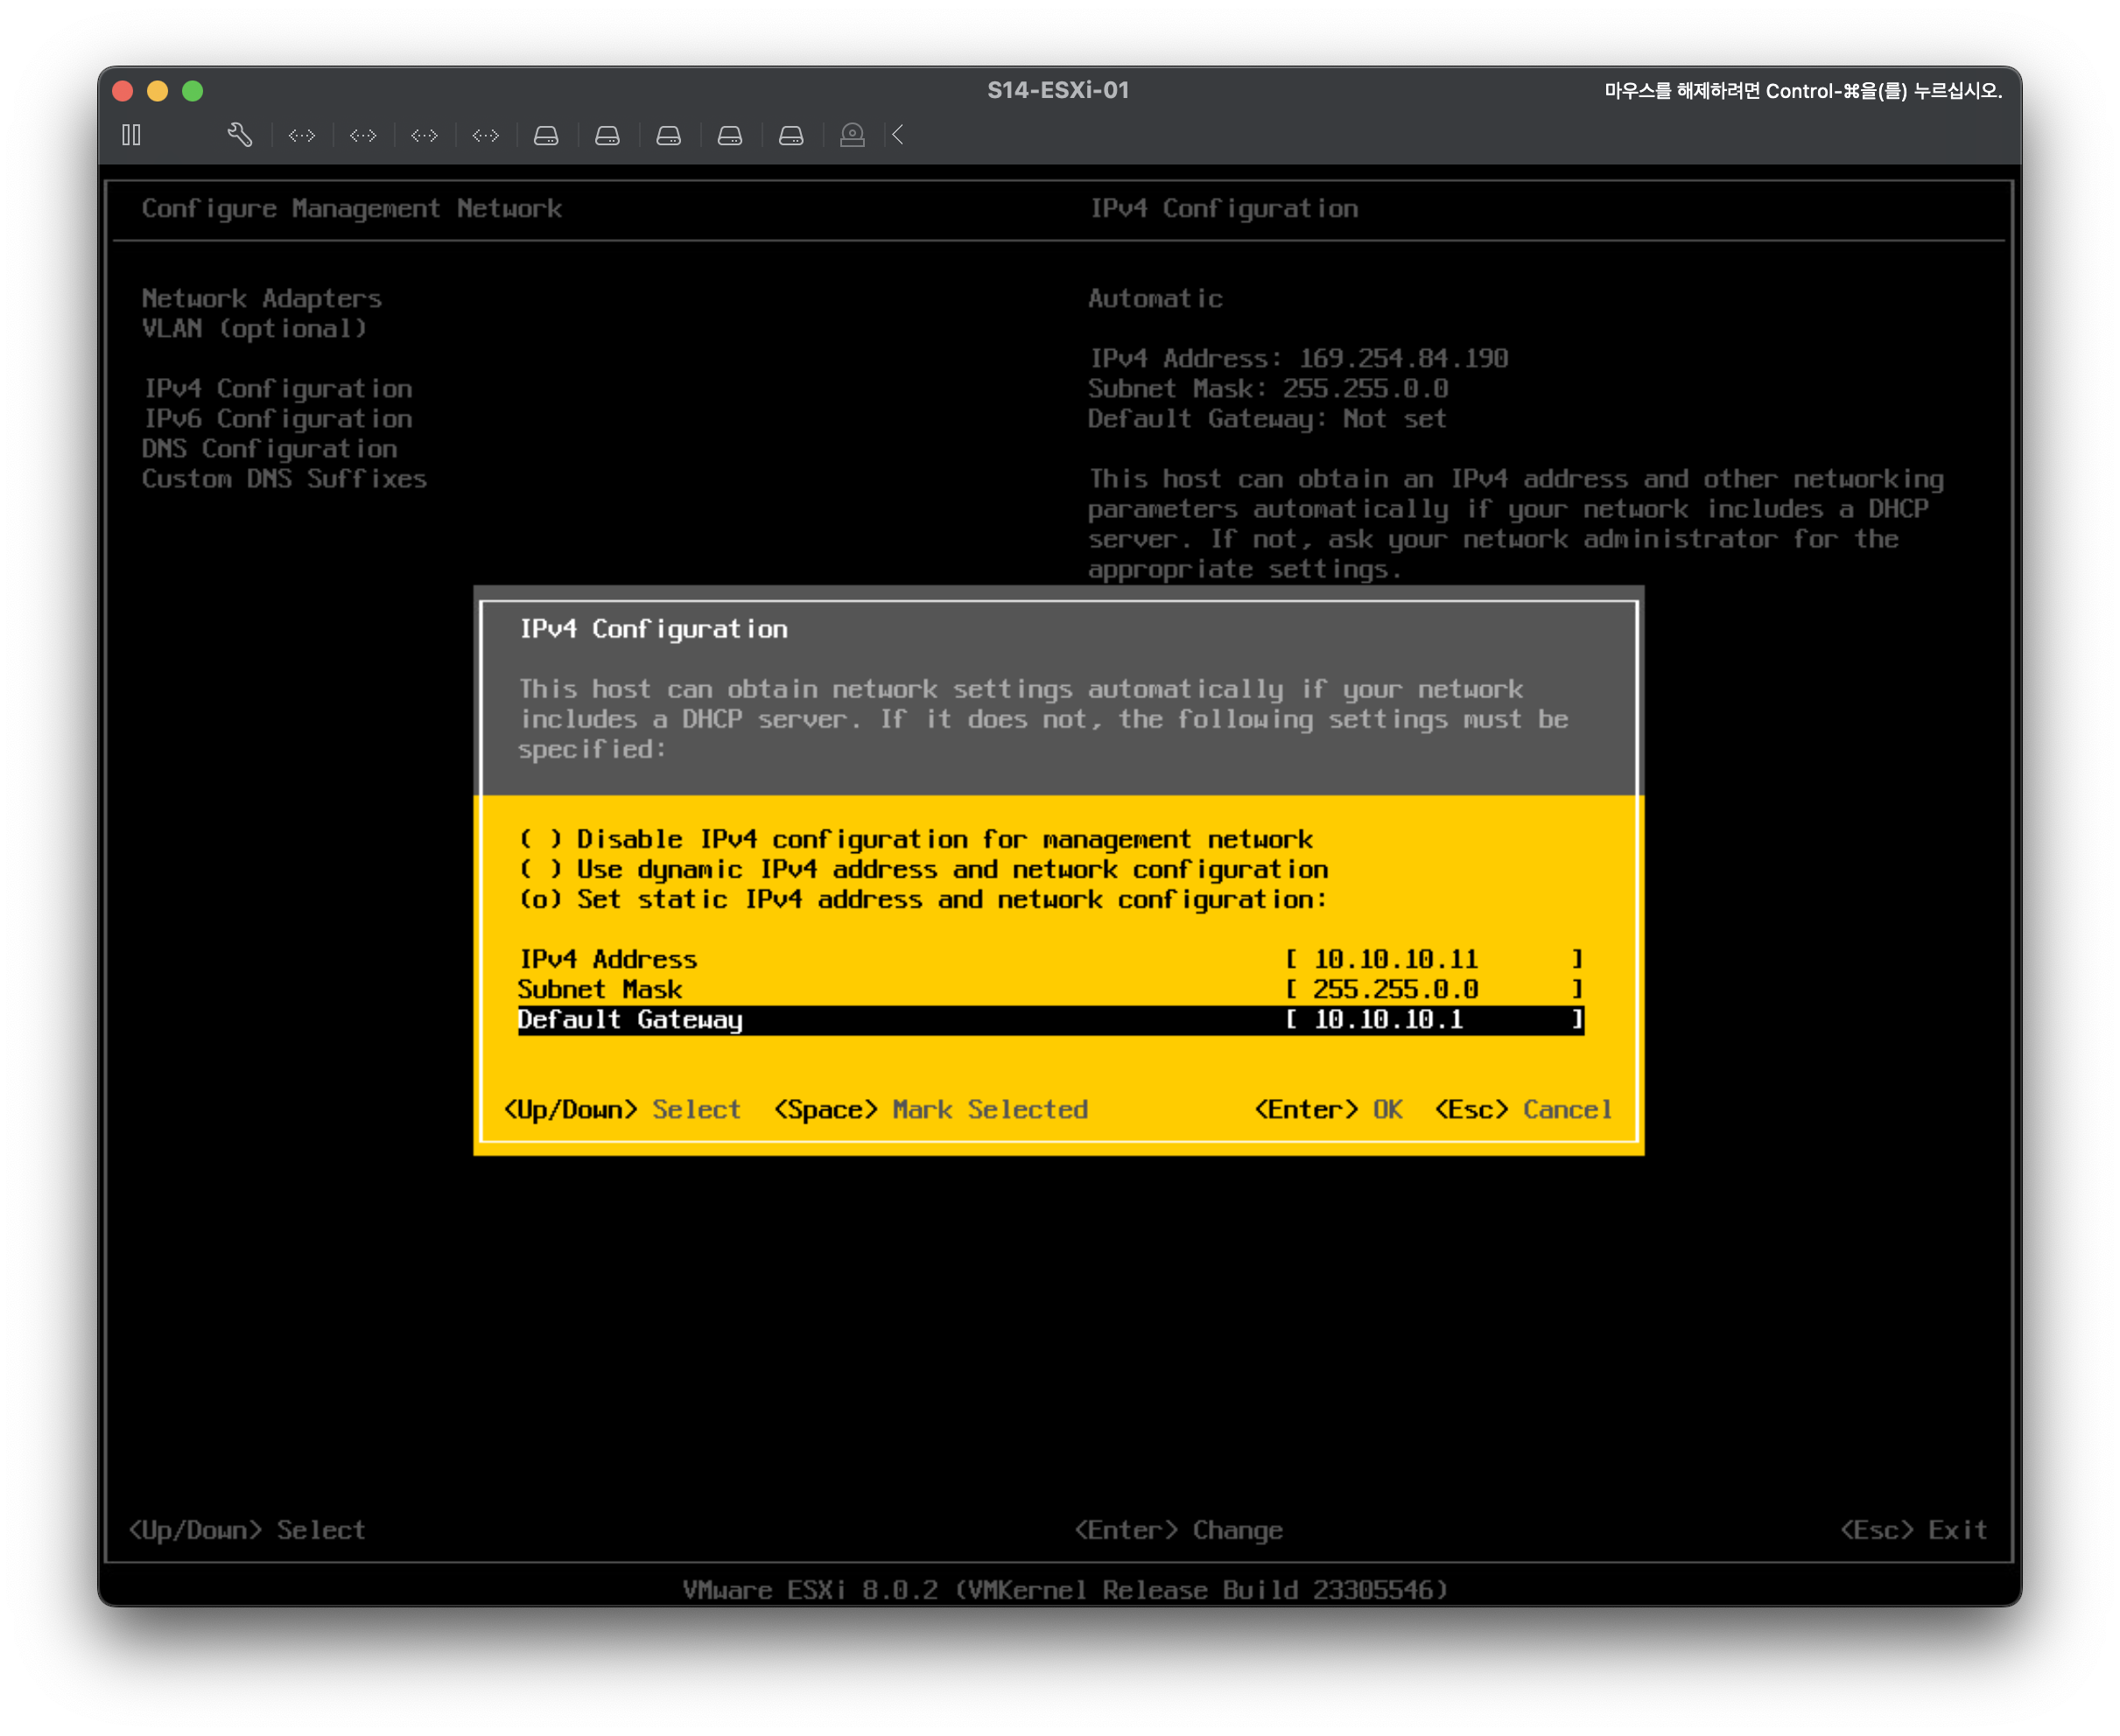Click the Default Gateway input field
This screenshot has height=1736, width=2120.
tap(1433, 1019)
